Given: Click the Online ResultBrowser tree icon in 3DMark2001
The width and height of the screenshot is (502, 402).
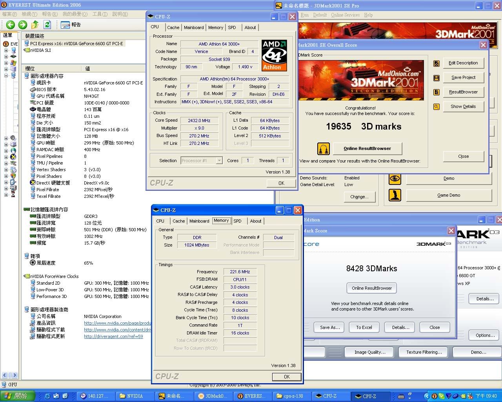Looking at the screenshot, I should 323,149.
